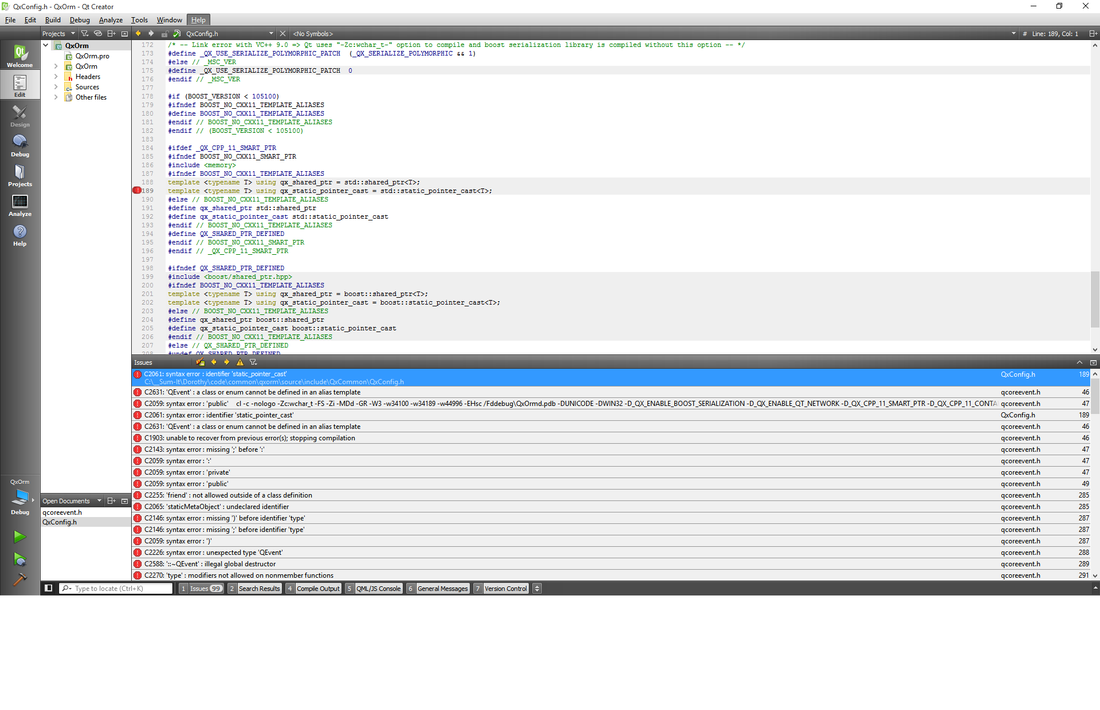Show Compile Output pane
This screenshot has width=1100, height=710.
[313, 588]
